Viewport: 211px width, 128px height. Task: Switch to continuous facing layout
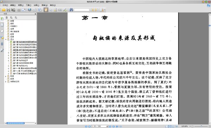[x=177, y=126]
